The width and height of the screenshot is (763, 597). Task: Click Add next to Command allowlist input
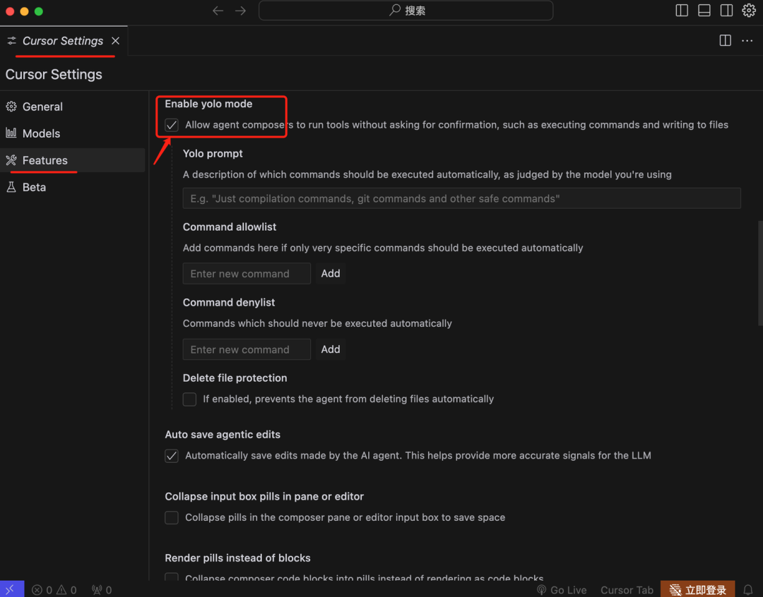(331, 273)
